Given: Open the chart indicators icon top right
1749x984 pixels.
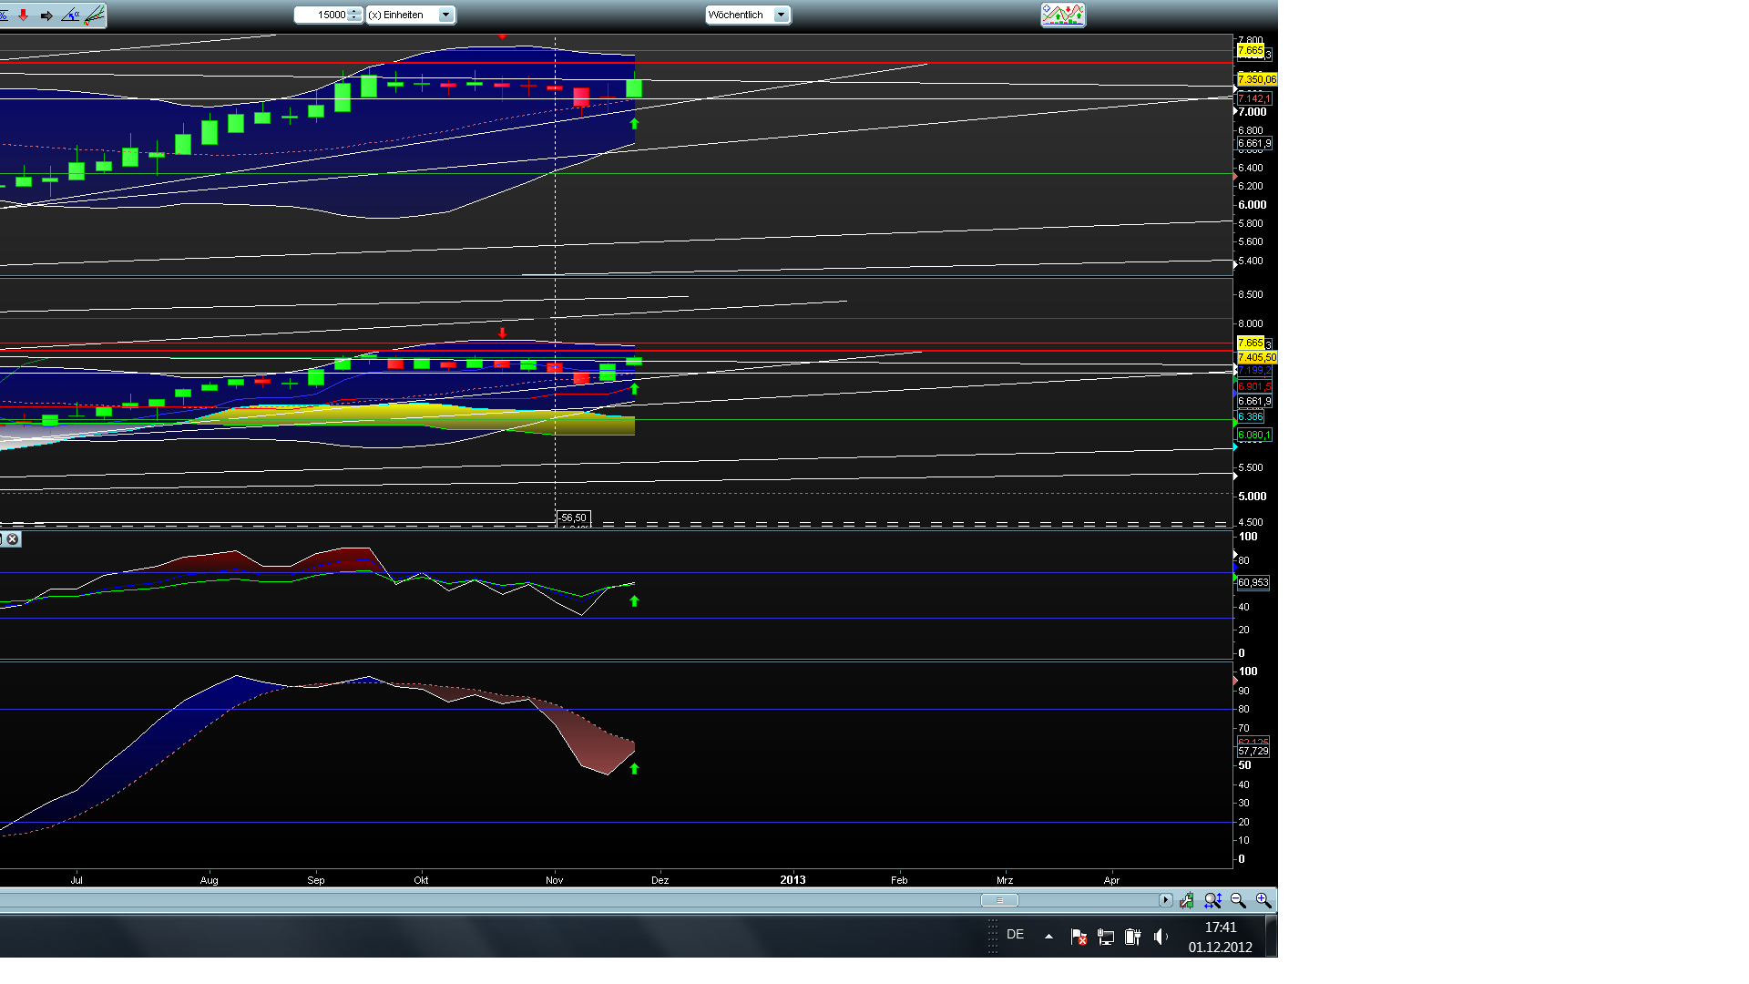Looking at the screenshot, I should click(x=1063, y=15).
